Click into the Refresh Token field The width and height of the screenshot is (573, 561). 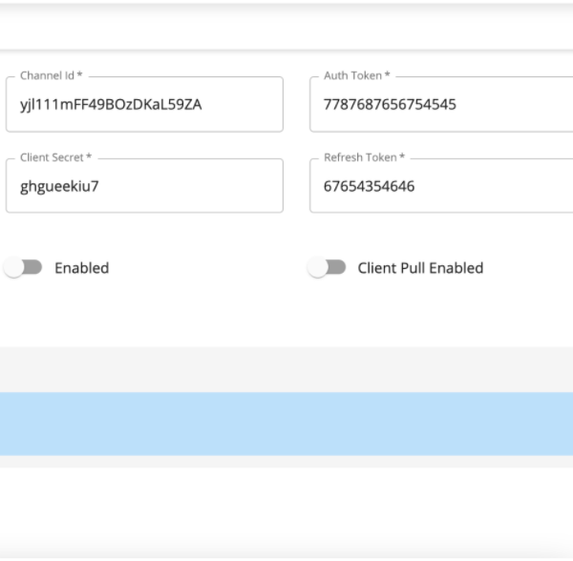click(x=441, y=186)
